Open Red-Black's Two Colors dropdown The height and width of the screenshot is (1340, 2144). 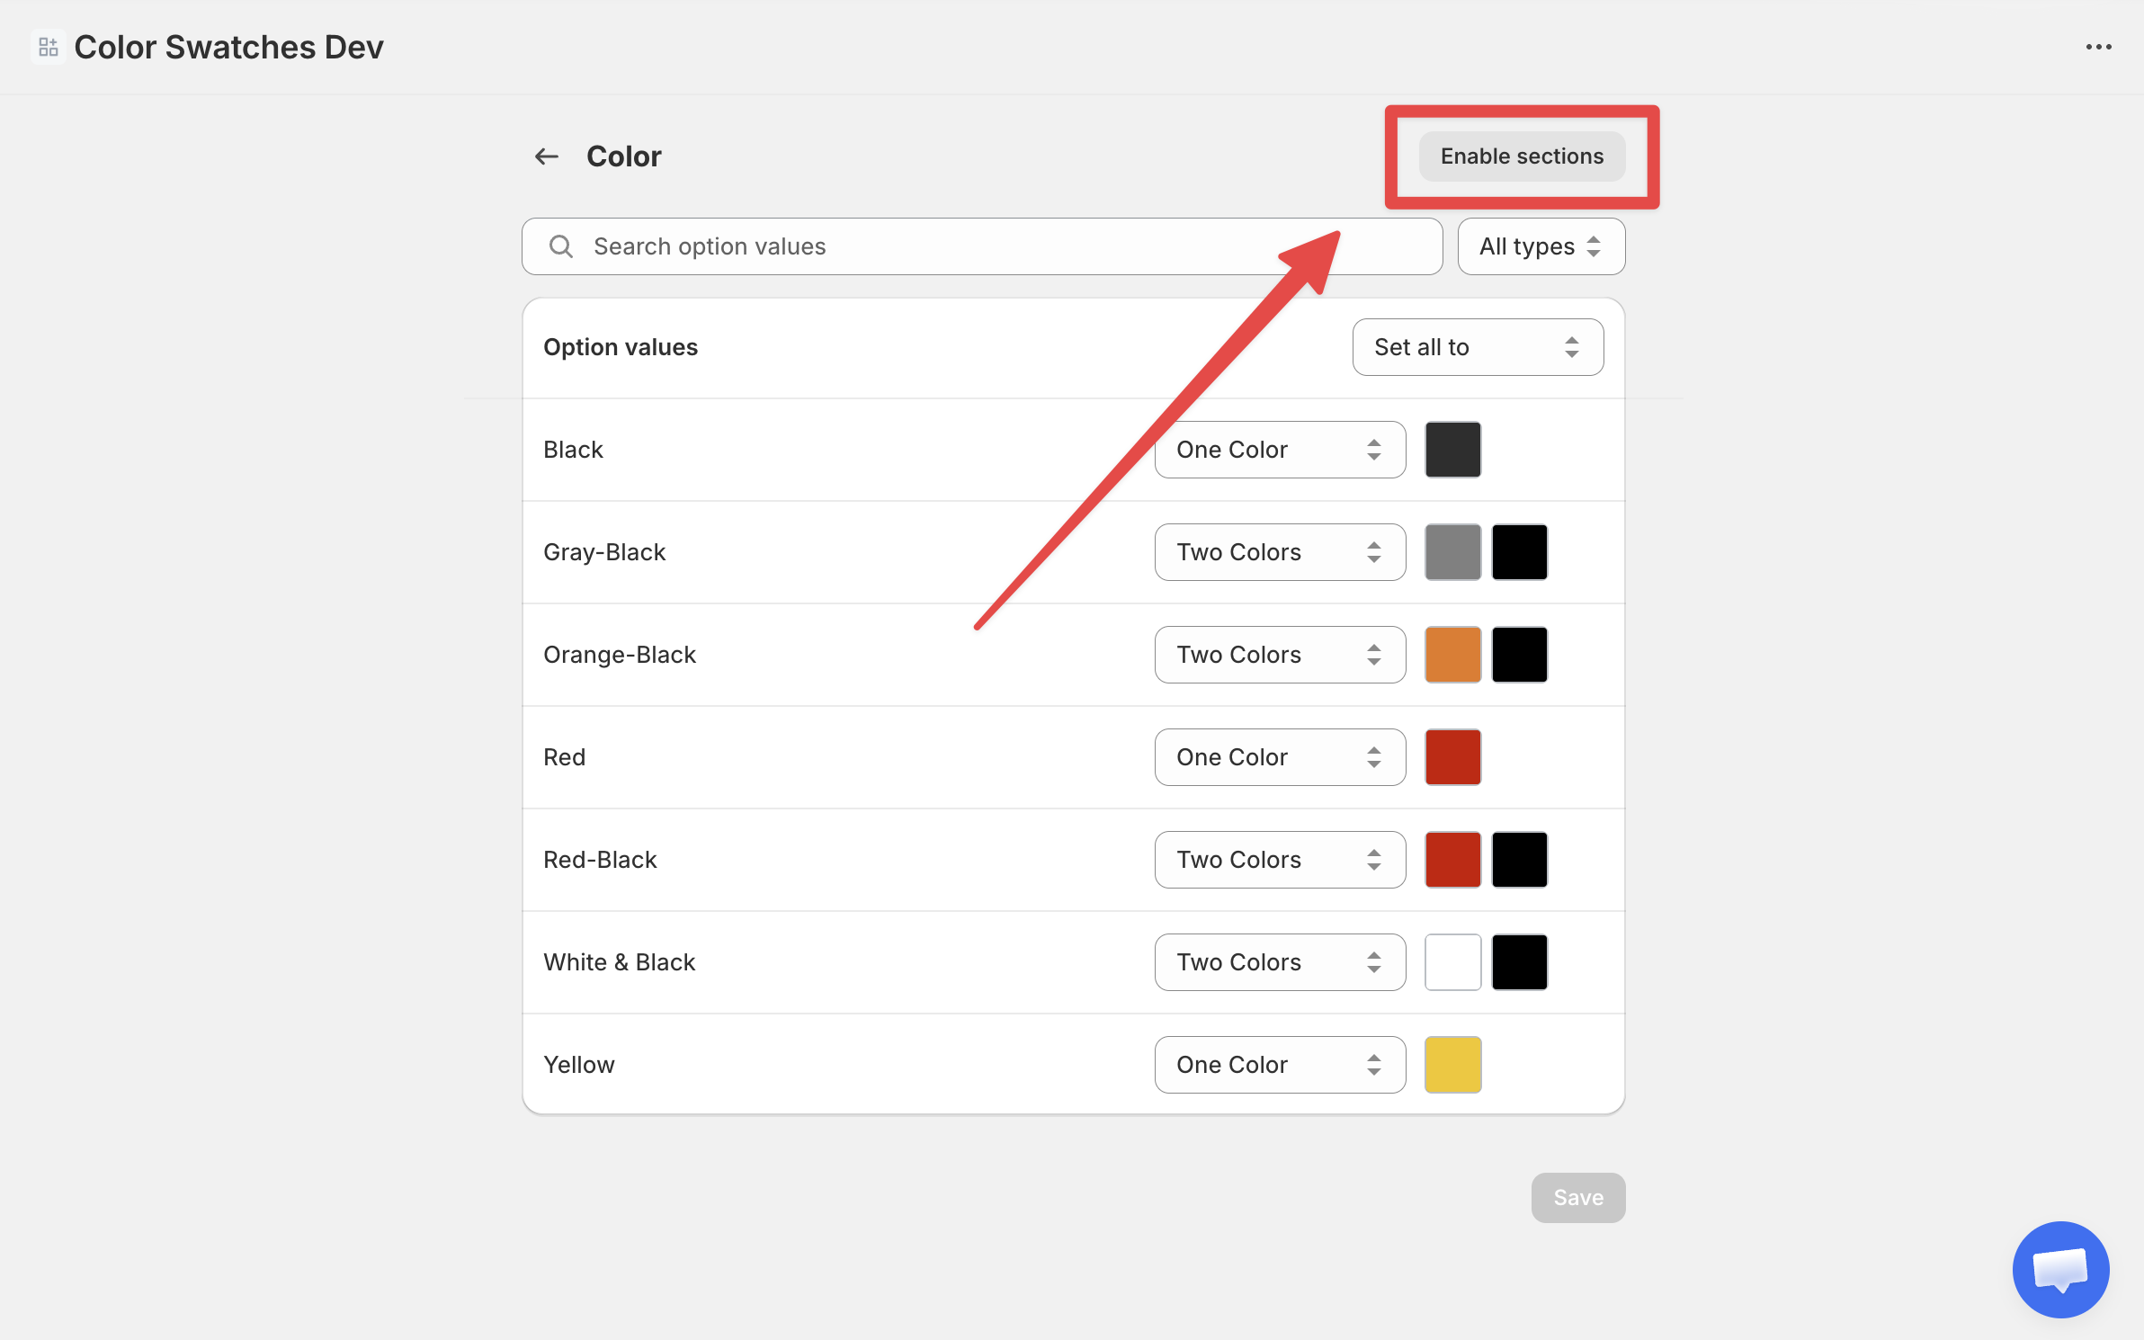(1279, 860)
